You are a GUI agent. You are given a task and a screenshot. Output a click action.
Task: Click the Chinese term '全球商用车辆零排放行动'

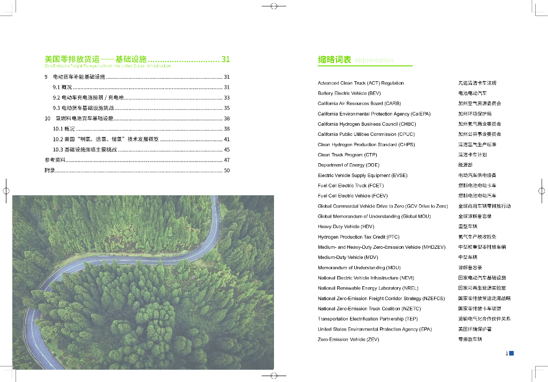click(484, 206)
